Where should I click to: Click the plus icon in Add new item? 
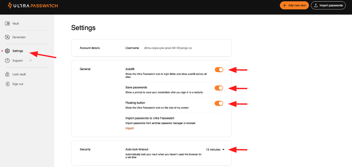[285, 5]
